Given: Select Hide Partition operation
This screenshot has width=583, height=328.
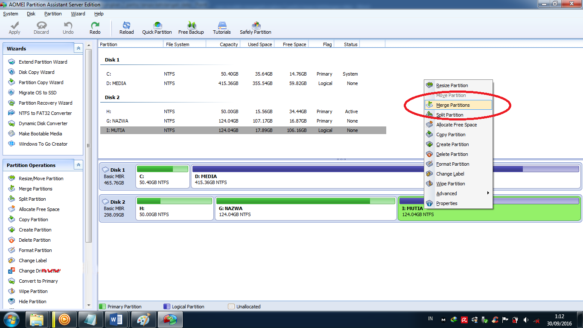Looking at the screenshot, I should [32, 302].
